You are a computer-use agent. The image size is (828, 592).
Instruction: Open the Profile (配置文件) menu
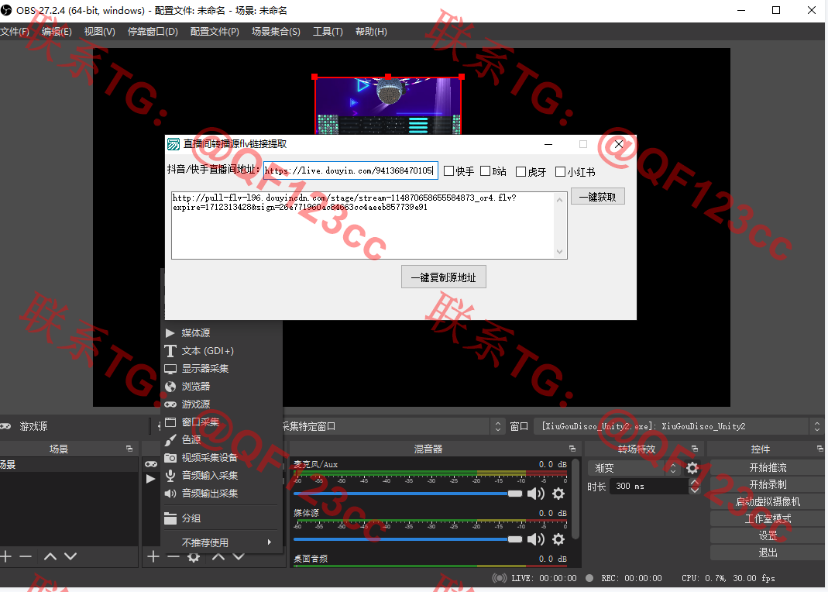[x=215, y=32]
